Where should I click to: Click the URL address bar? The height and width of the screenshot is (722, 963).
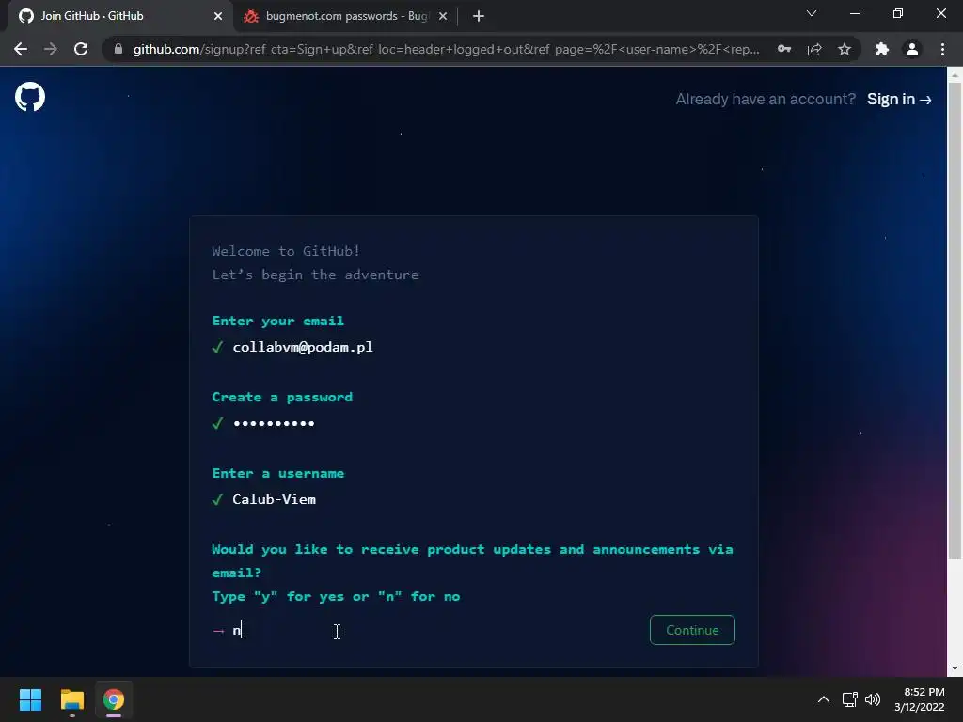[x=446, y=49]
